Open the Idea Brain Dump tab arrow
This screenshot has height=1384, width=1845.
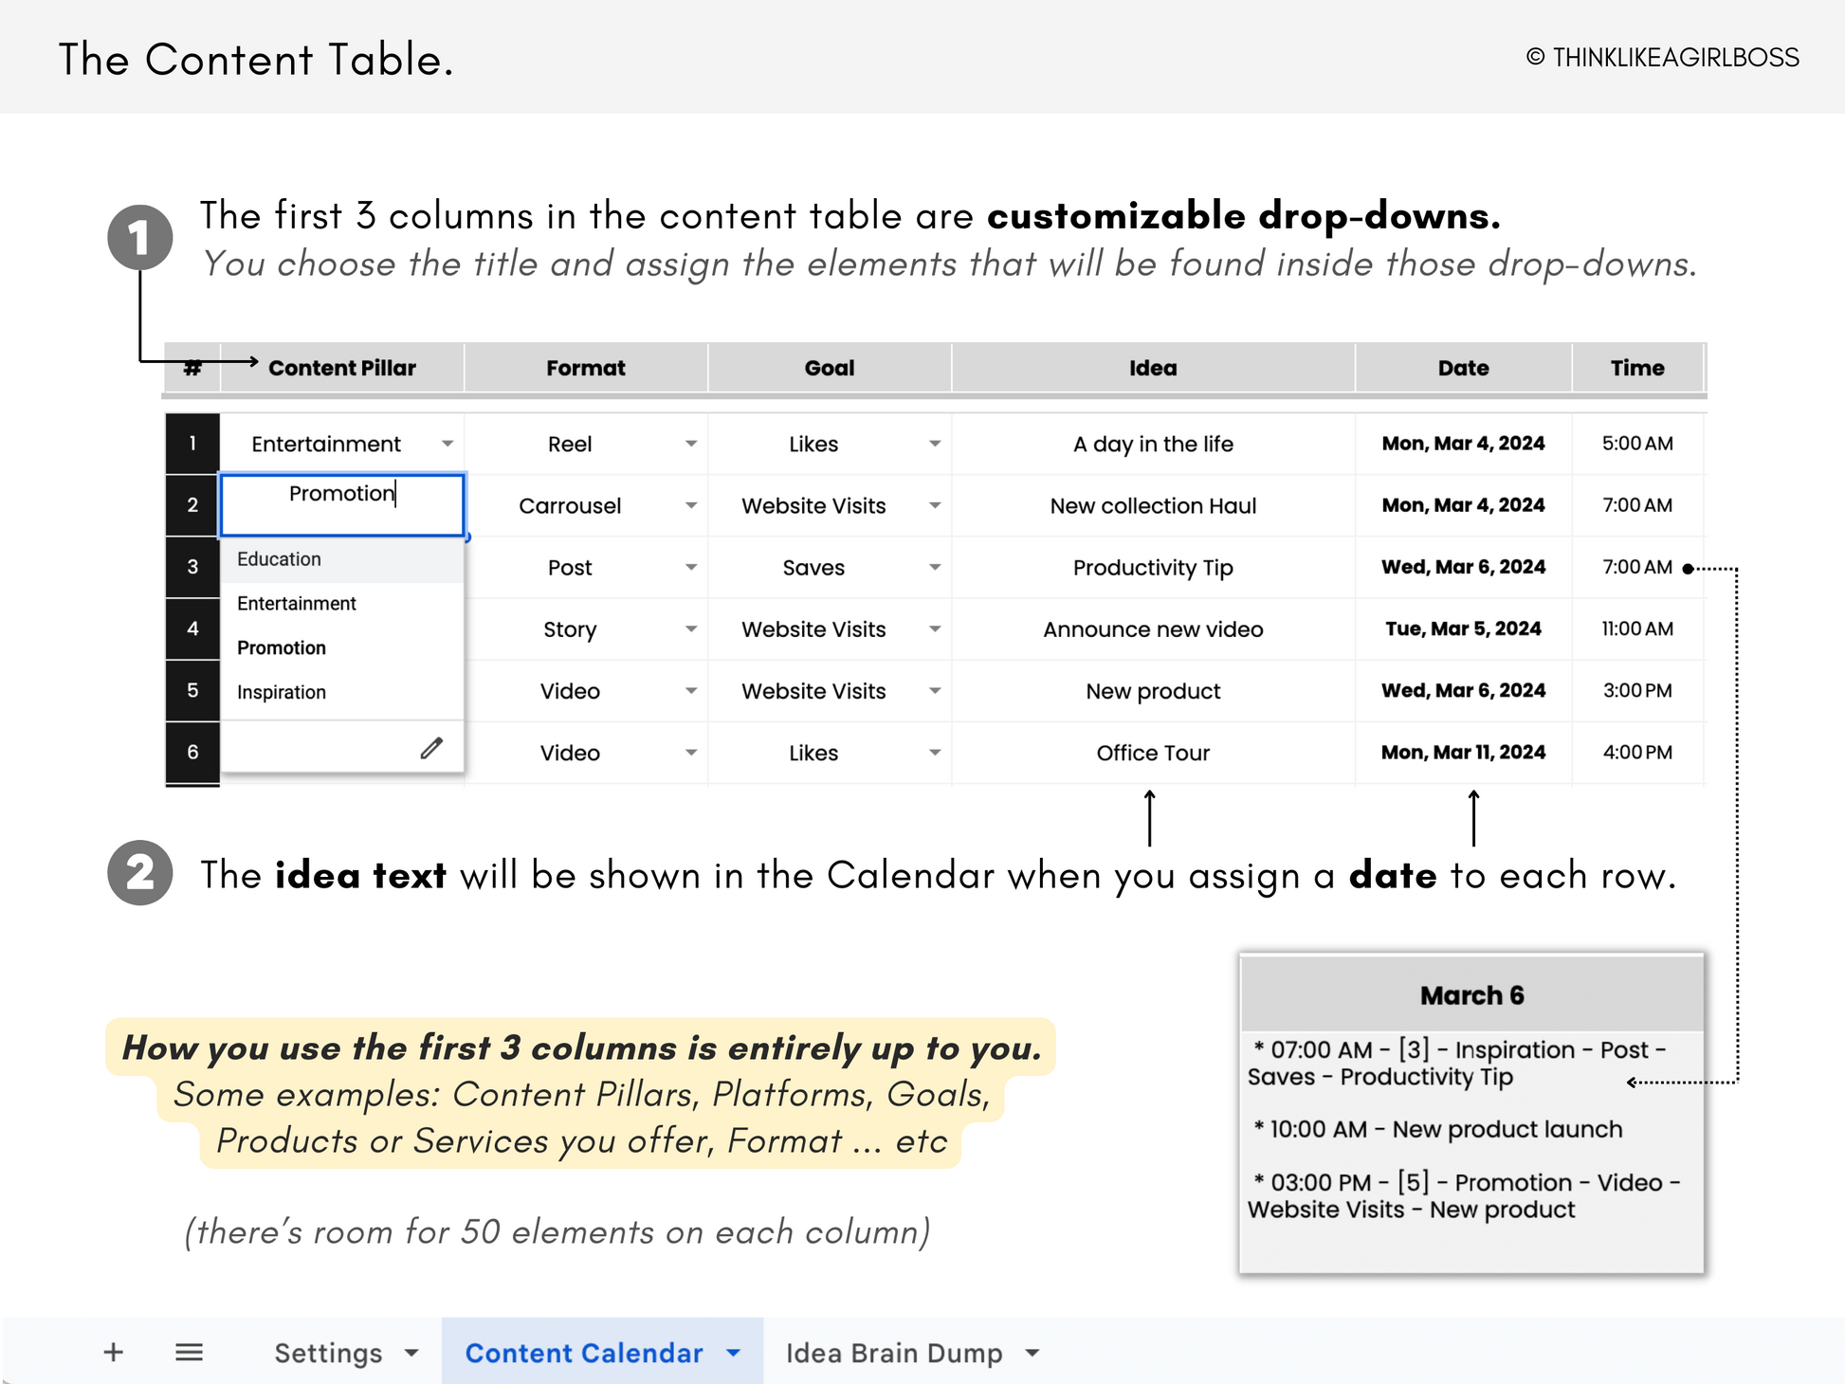pyautogui.click(x=1032, y=1353)
